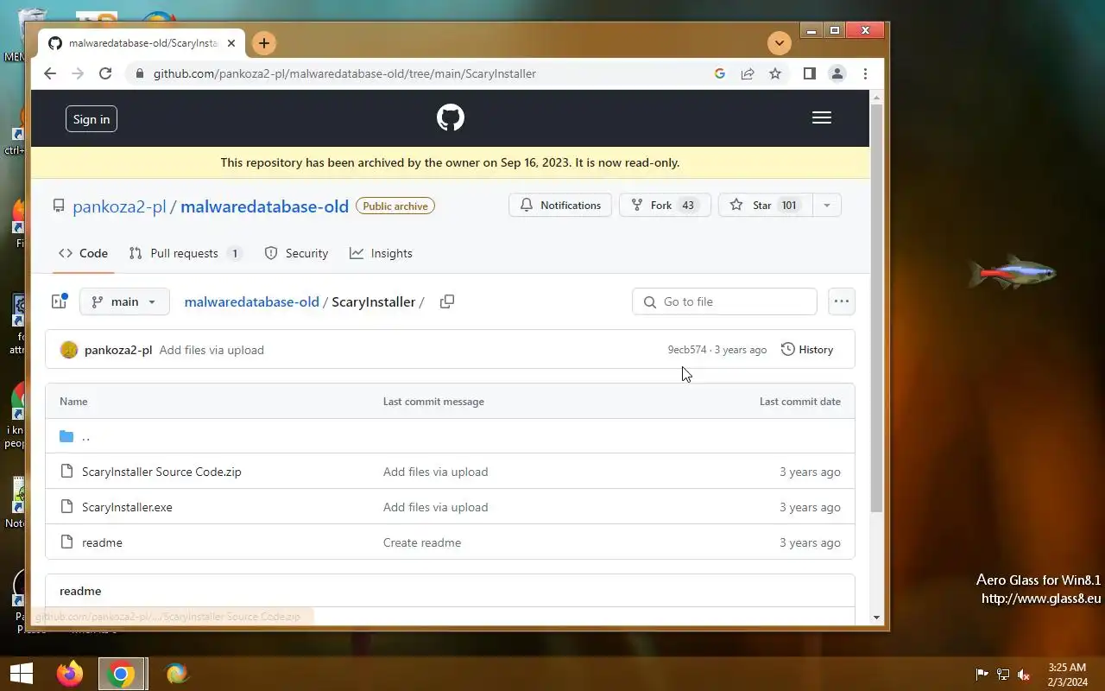Open the three-dot more options button
Screen dimensions: 1105x691
841,301
